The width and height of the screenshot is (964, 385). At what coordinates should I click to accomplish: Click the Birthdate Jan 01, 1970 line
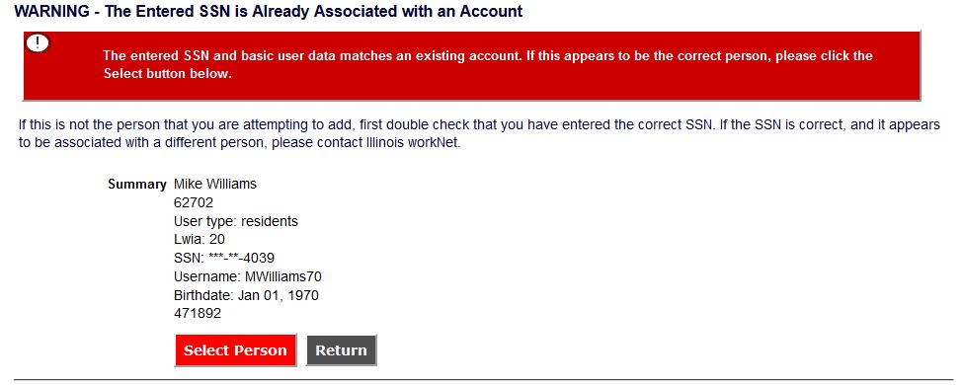click(x=247, y=295)
